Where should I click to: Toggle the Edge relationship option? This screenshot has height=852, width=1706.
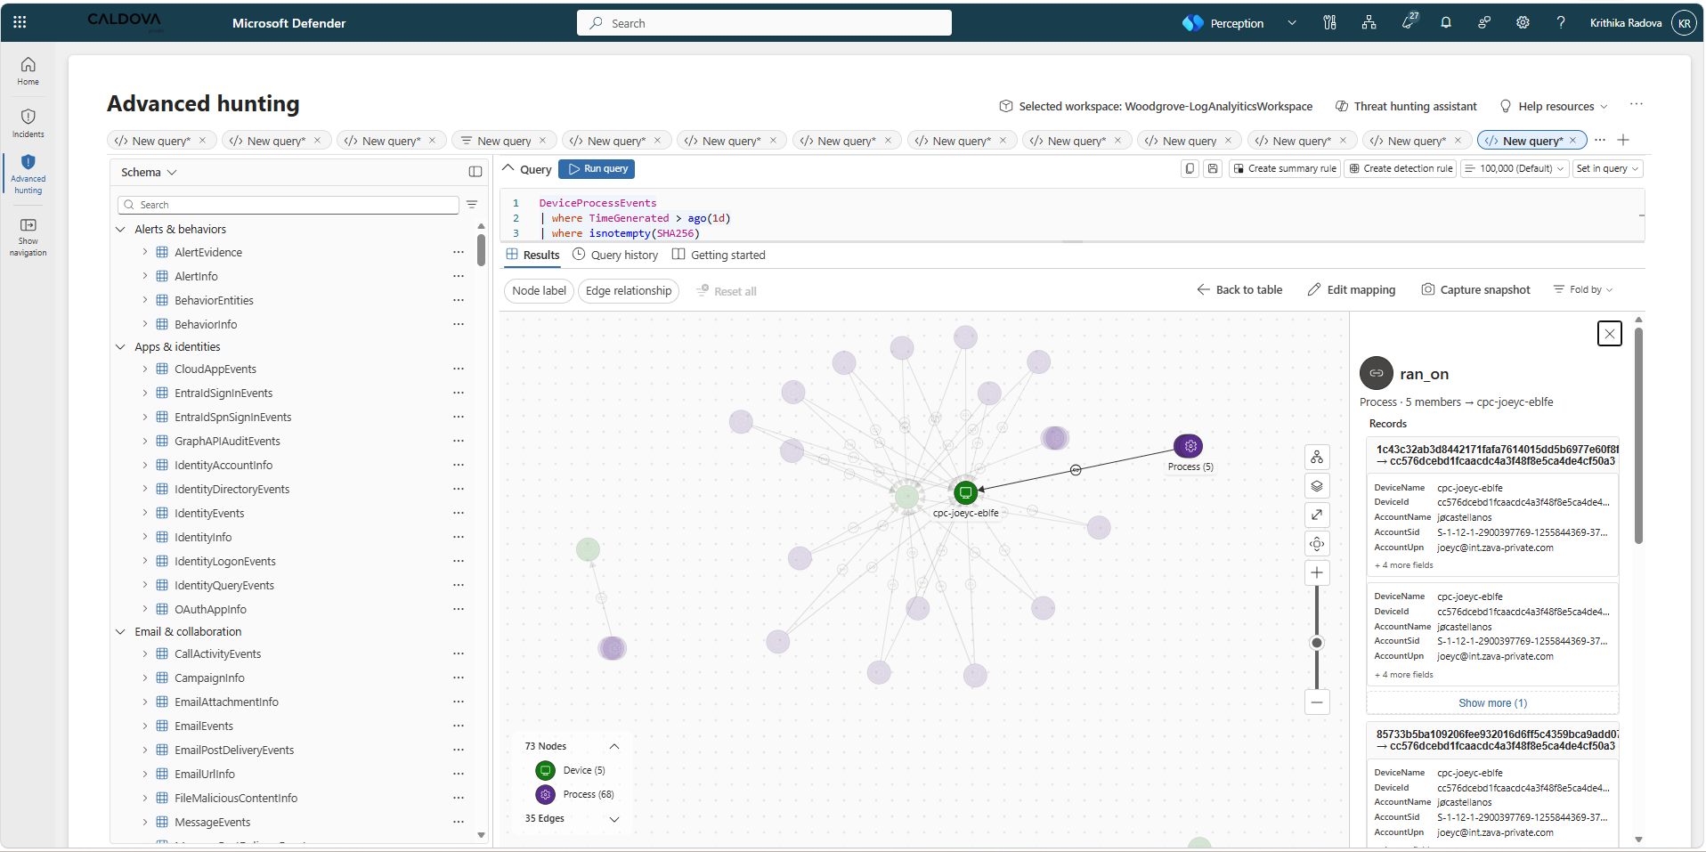coord(629,291)
